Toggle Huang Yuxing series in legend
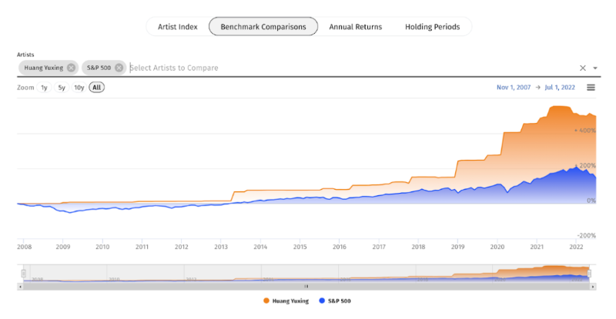This screenshot has height=319, width=616. pyautogui.click(x=286, y=301)
